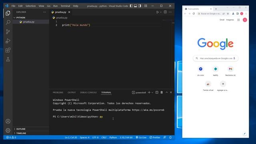The height and width of the screenshot is (144, 256).
Task: Click Go Live in the status bar
Action: [141, 138]
